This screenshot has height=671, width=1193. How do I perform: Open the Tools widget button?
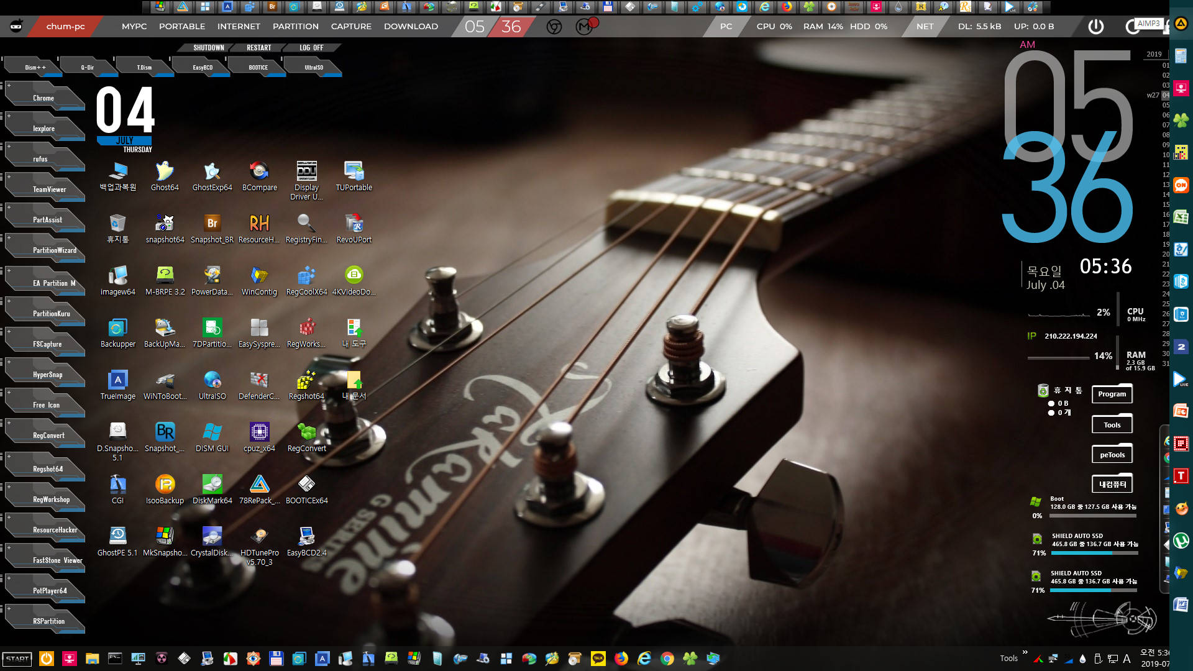pos(1112,425)
